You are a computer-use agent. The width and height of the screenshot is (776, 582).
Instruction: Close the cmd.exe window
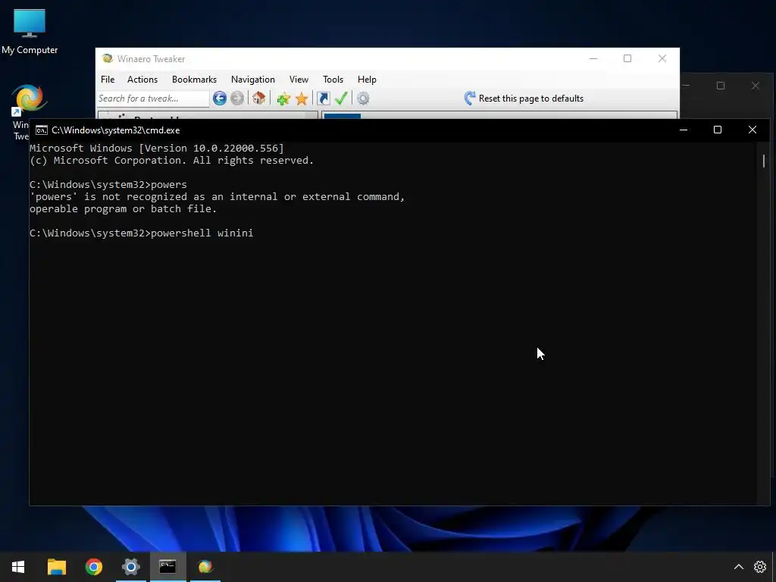(x=753, y=130)
